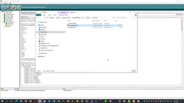
Task: Open the Home ribbon tab in Explorer
Action: pyautogui.click(x=44, y=15)
